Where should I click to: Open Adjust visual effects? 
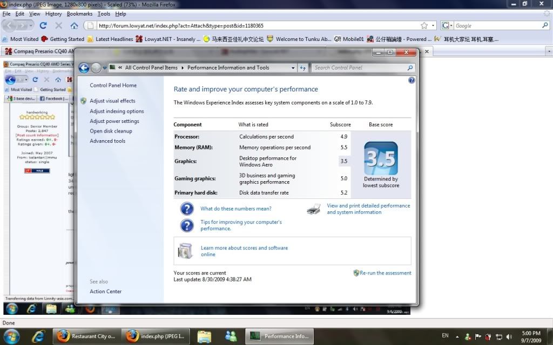click(x=112, y=101)
